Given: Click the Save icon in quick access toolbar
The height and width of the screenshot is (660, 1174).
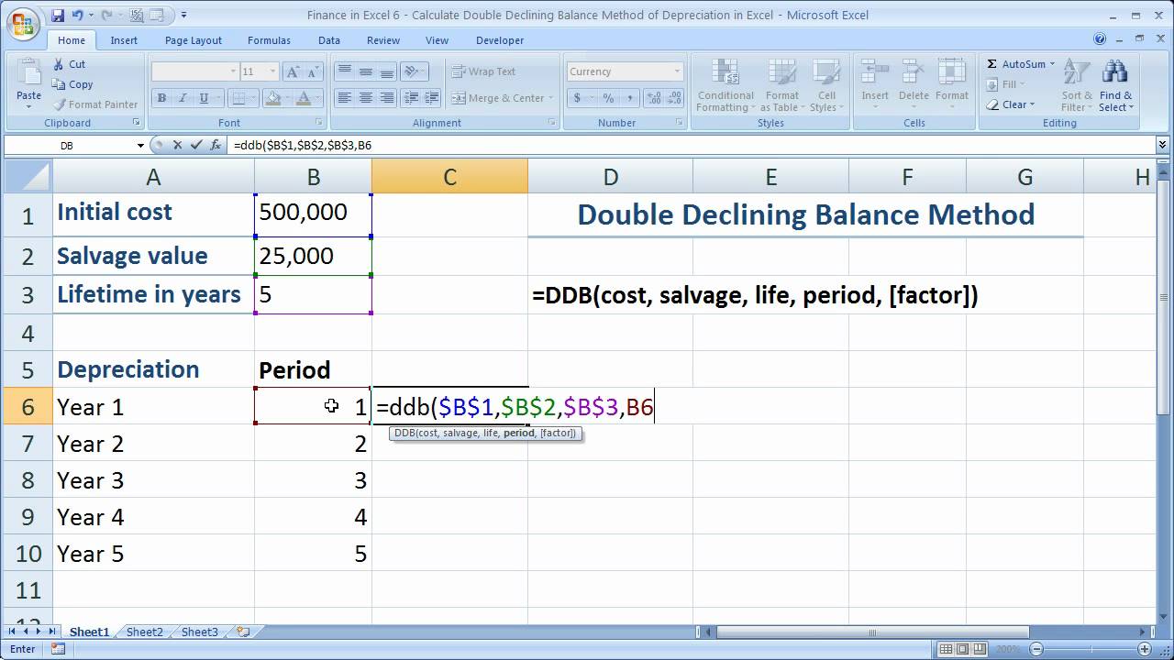Looking at the screenshot, I should 58,16.
